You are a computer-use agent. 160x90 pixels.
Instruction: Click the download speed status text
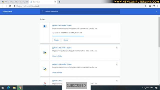point(67,33)
